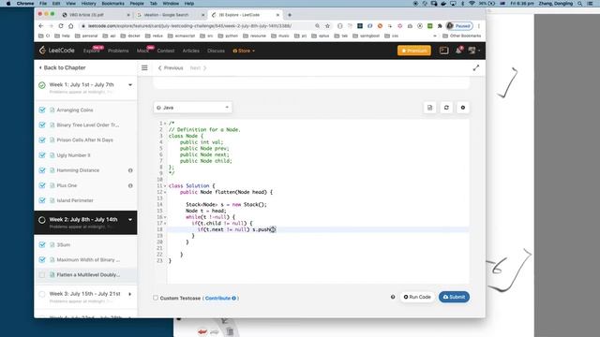
Task: Open the Explore nav item
Action: click(x=92, y=51)
